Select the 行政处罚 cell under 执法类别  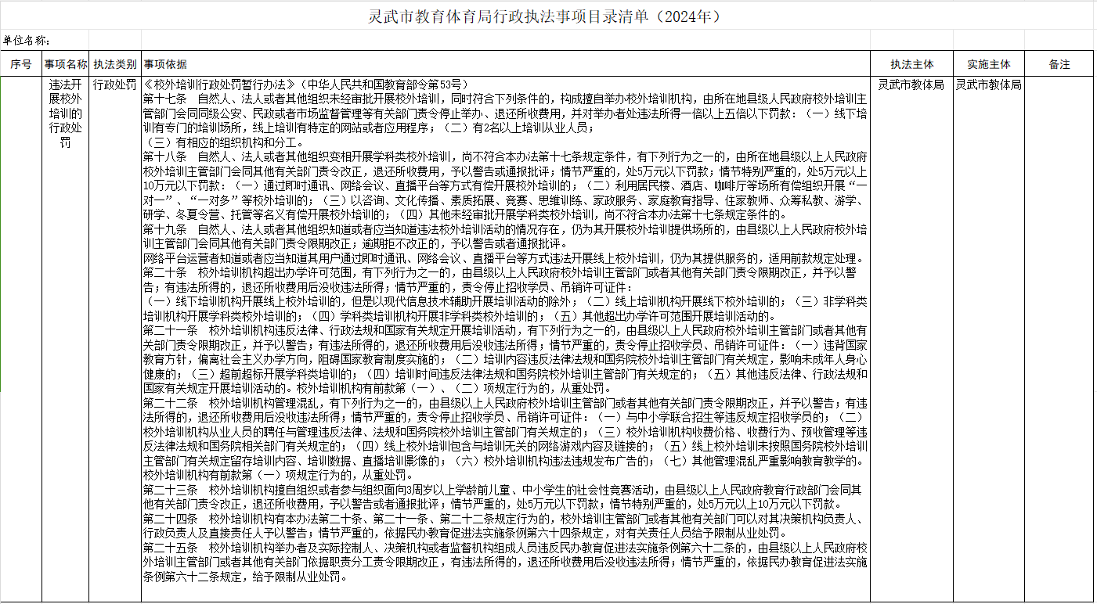point(114,84)
